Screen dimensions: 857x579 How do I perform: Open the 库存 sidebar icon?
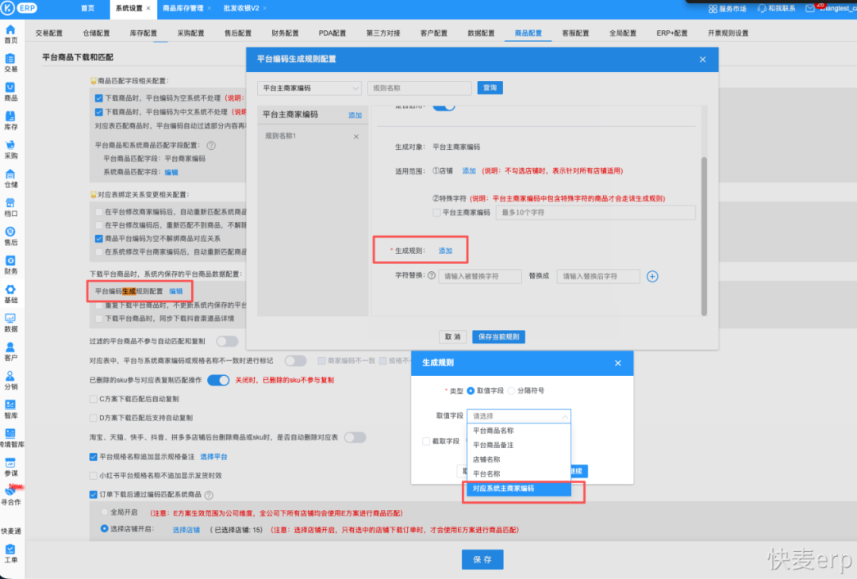click(x=10, y=117)
